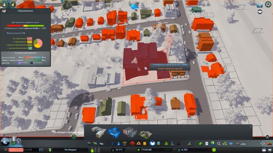
Task: Click the city name Эксберри
Action: [70, 150]
